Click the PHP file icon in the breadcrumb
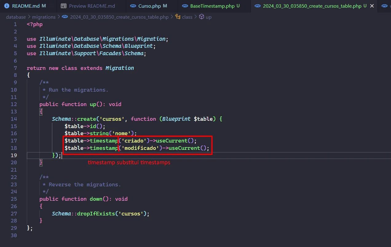Image resolution: width=391 pixels, height=247 pixels. pos(65,17)
